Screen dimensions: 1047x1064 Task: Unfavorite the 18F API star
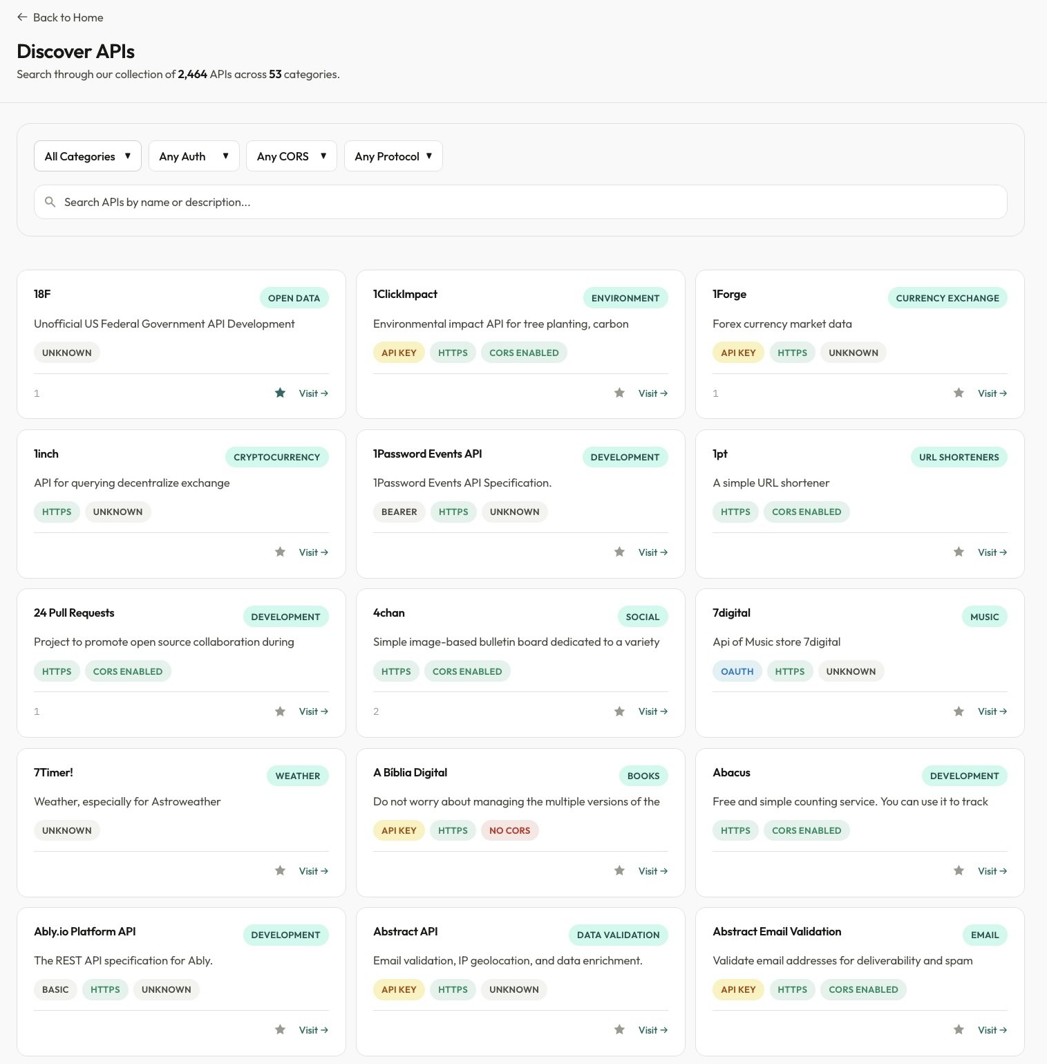click(x=280, y=393)
